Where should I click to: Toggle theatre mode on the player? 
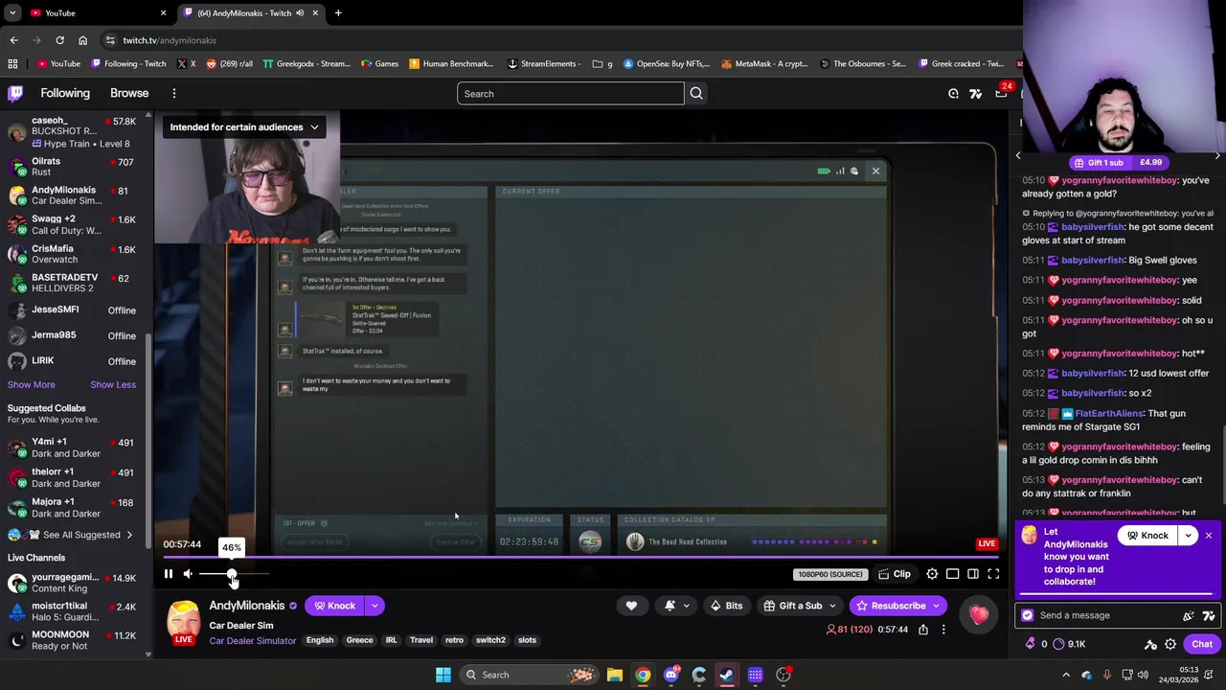coord(973,574)
